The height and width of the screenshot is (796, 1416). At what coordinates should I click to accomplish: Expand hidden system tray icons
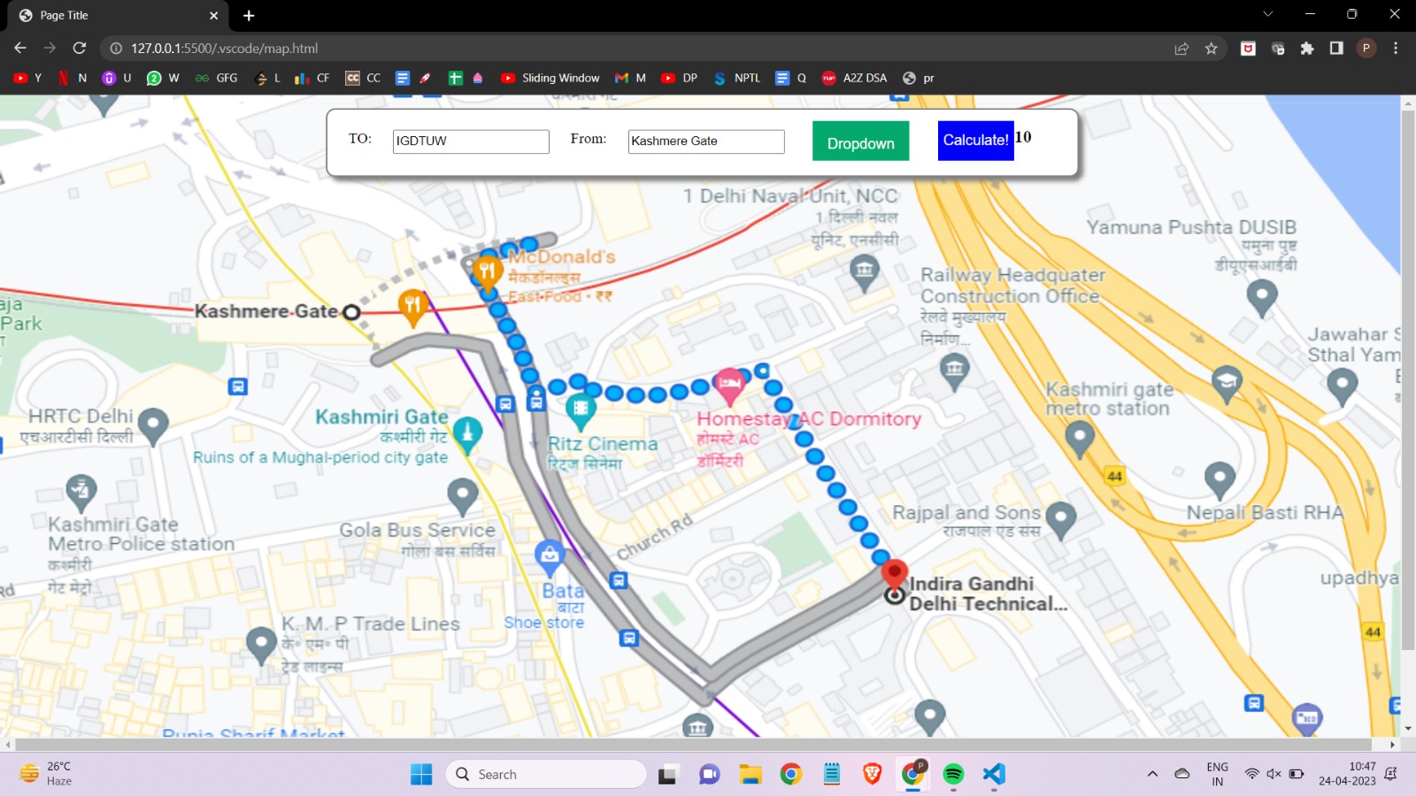(x=1152, y=773)
